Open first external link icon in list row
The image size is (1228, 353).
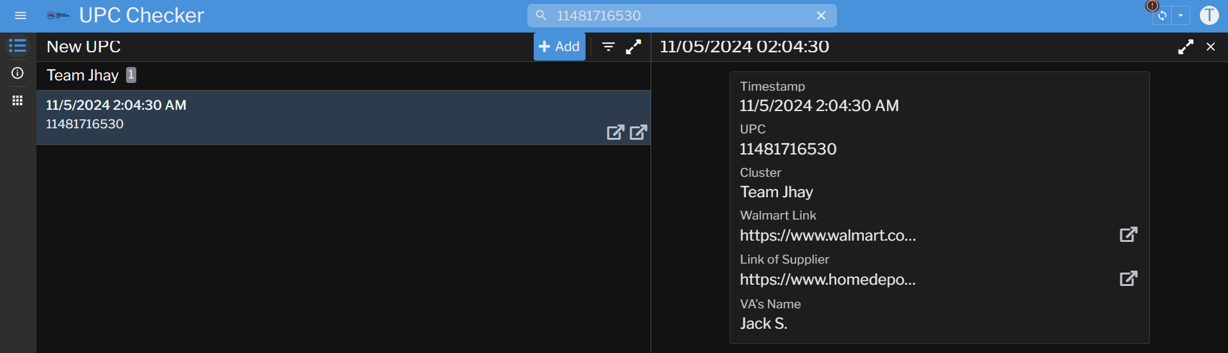coord(615,132)
